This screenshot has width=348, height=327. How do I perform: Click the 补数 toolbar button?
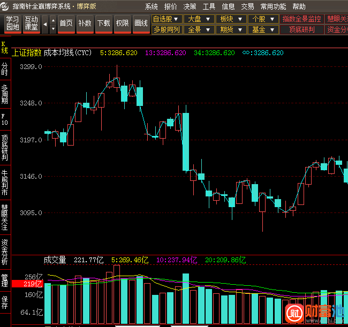point(85,24)
